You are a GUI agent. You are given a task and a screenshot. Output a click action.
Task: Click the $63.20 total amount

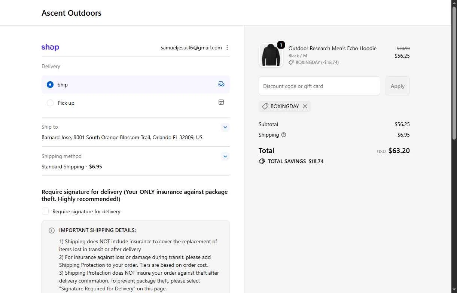click(399, 151)
